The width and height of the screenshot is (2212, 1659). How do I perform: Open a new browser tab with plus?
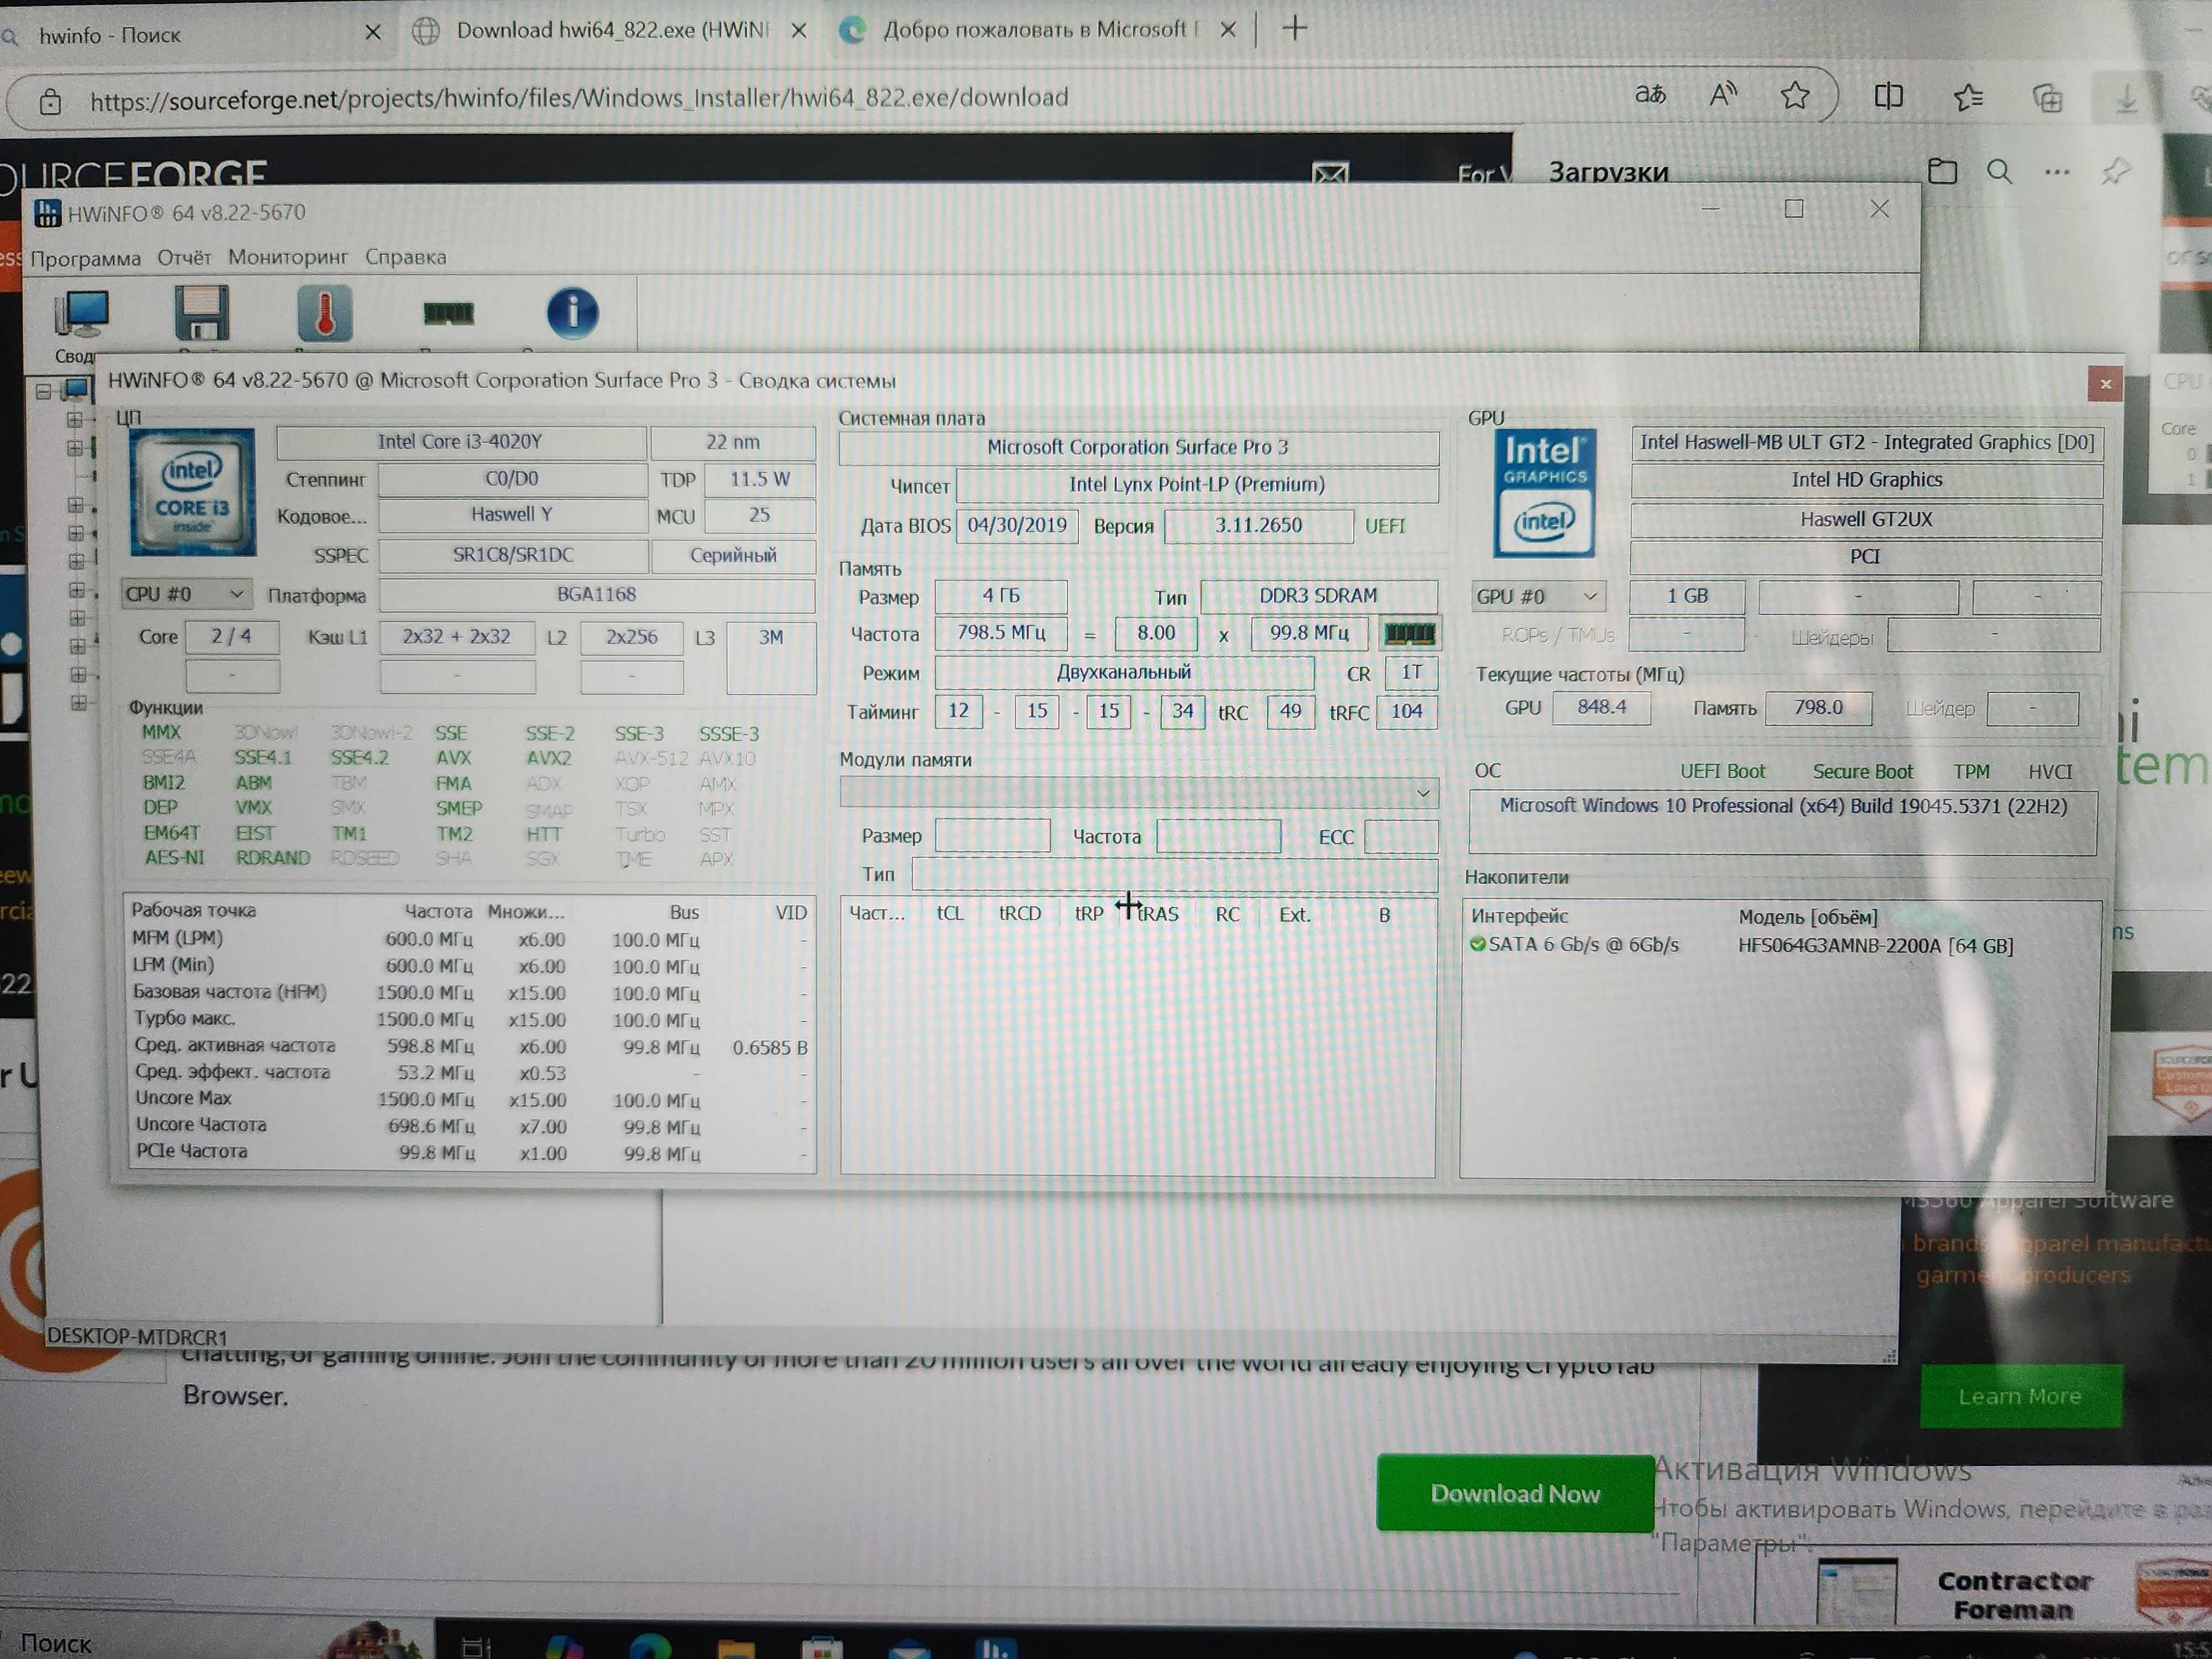click(x=1294, y=28)
